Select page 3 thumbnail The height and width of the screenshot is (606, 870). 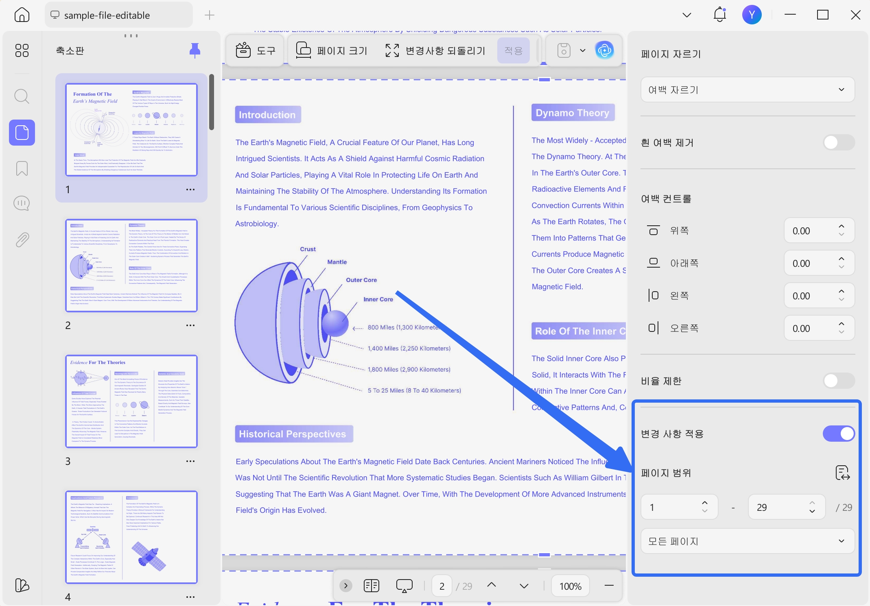(x=131, y=401)
